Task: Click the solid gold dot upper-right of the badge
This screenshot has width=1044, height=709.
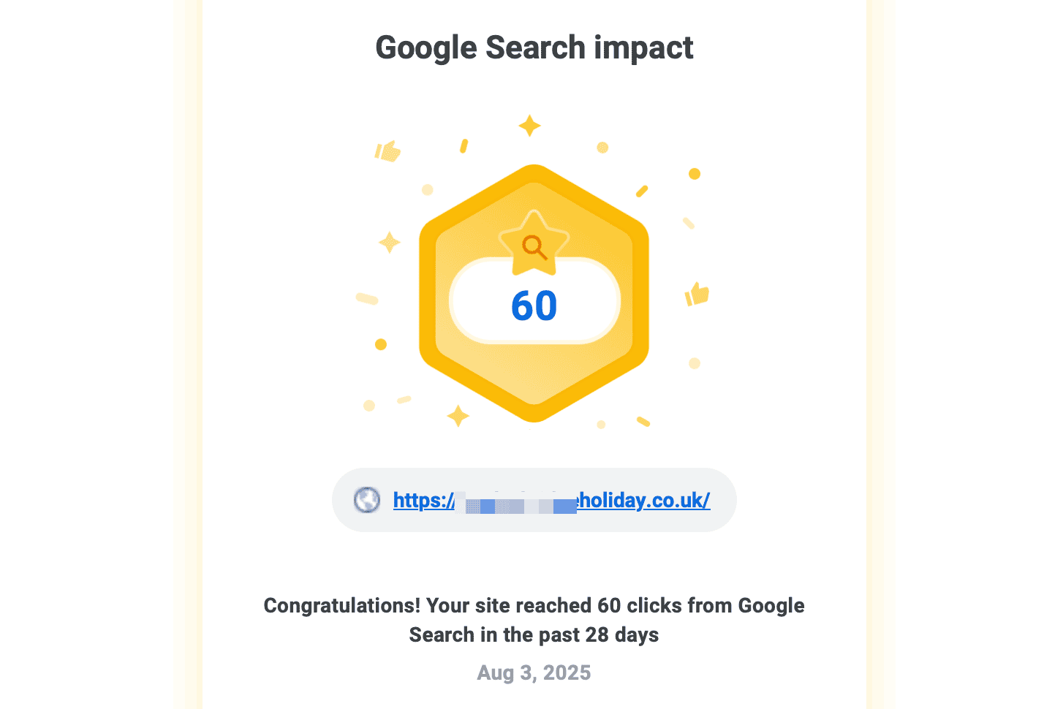Action: tap(695, 174)
